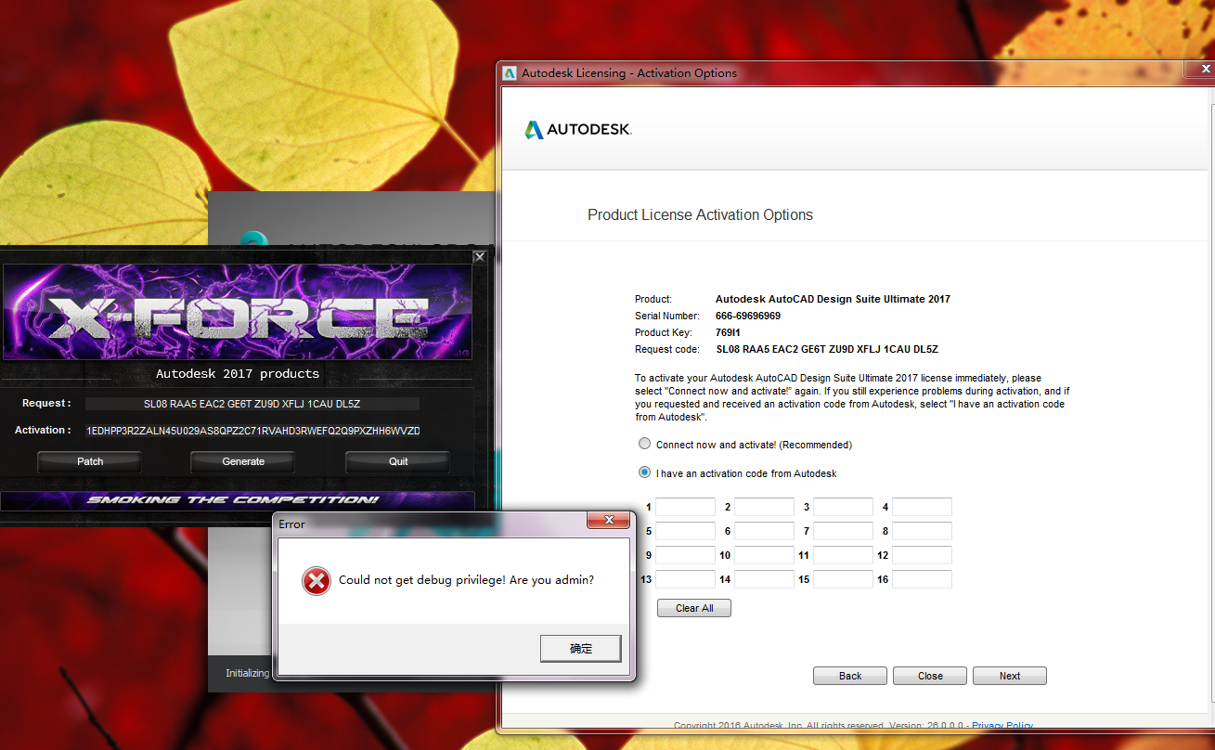Click activation code box 2
This screenshot has width=1215, height=750.
click(764, 507)
